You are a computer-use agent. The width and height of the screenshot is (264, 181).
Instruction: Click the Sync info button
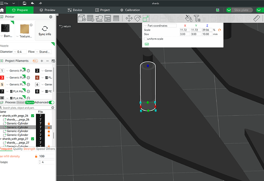45,31
